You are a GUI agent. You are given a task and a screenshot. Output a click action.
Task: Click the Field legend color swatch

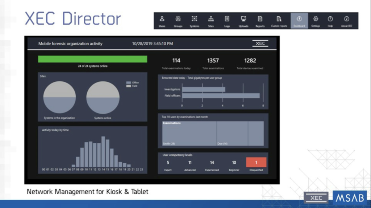129,86
